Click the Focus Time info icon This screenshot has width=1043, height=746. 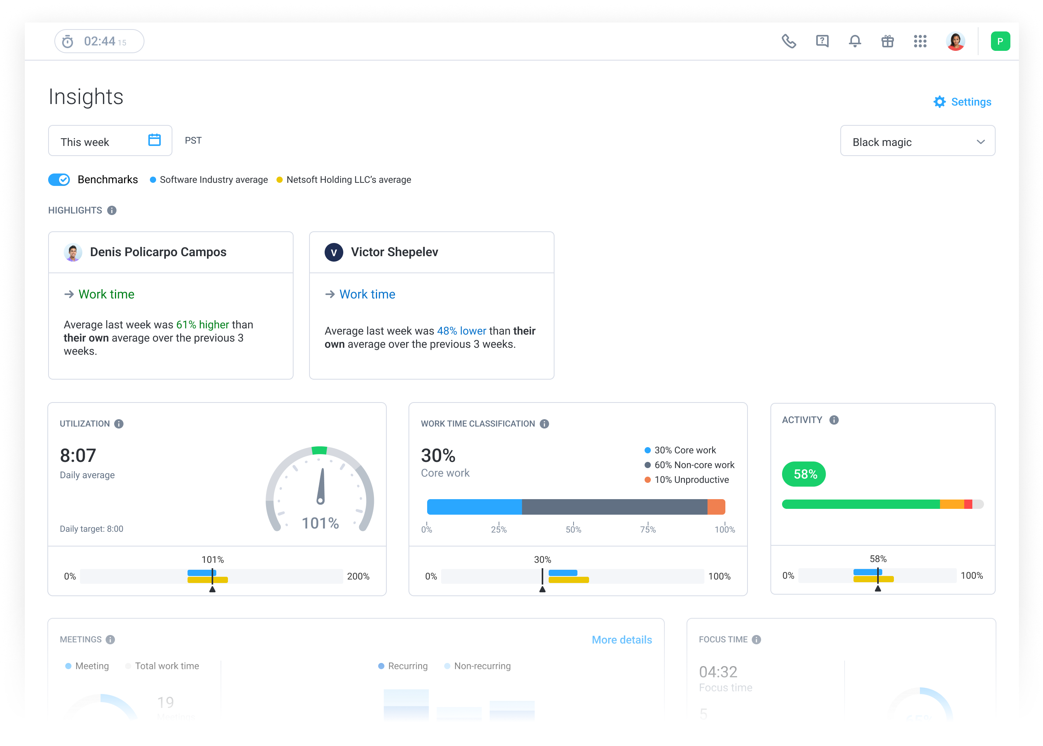point(756,639)
